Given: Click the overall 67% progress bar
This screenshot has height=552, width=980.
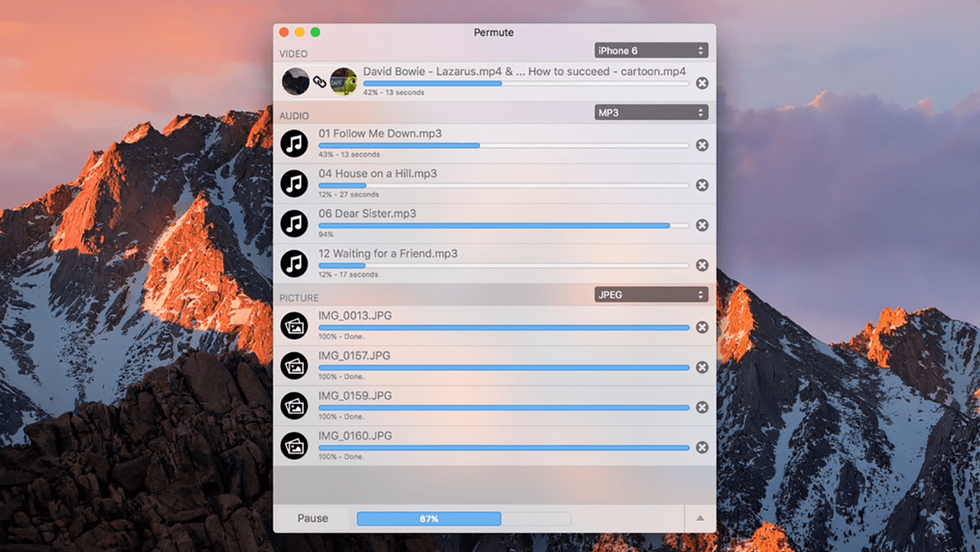Looking at the screenshot, I should pos(464,519).
